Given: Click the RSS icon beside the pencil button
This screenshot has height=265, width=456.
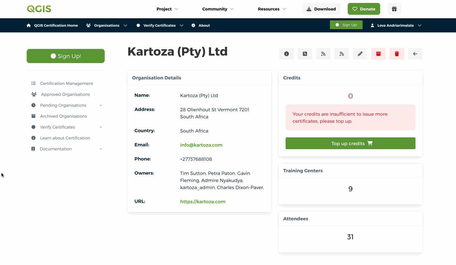Looking at the screenshot, I should point(342,54).
